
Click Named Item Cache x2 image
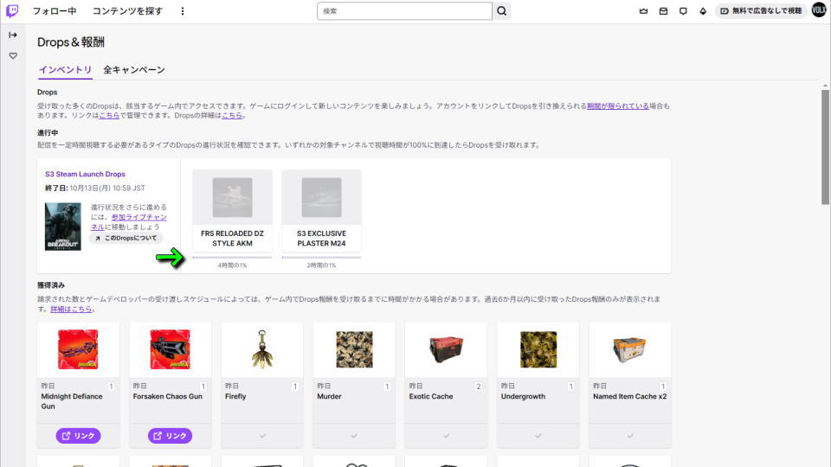pyautogui.click(x=629, y=349)
